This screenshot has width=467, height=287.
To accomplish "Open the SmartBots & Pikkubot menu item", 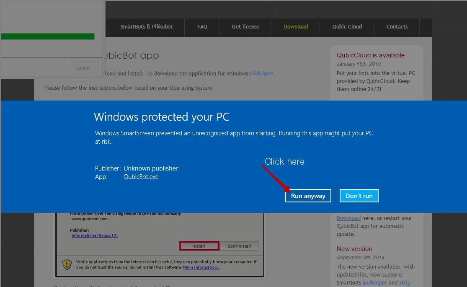I will point(146,27).
